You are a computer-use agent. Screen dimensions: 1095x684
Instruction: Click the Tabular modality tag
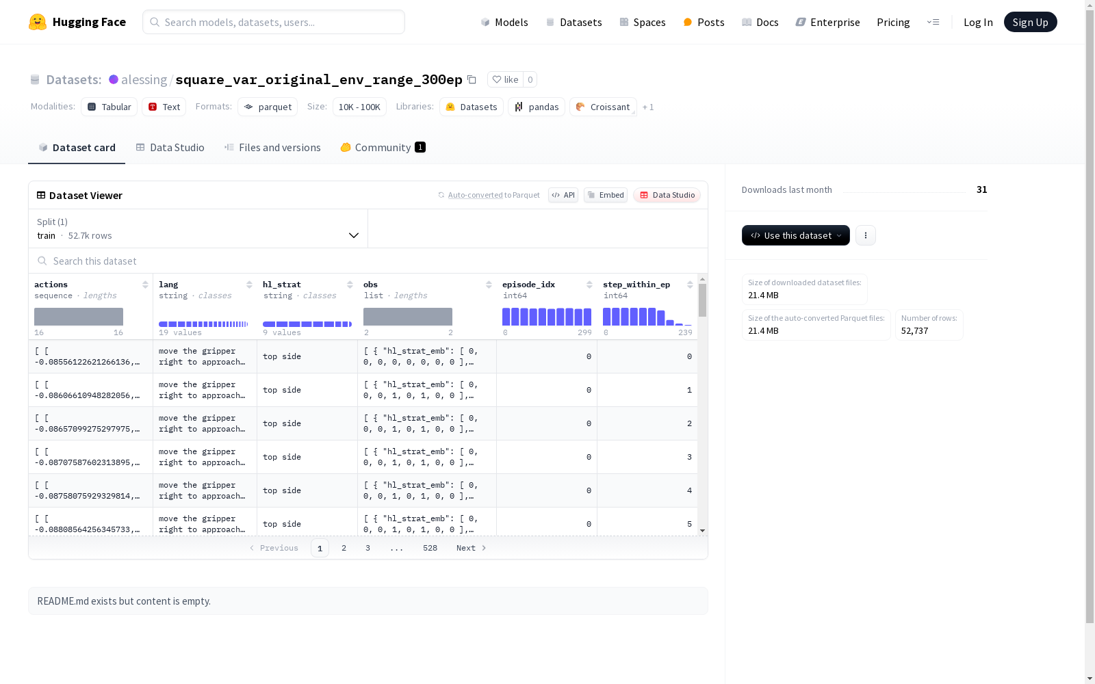(109, 107)
